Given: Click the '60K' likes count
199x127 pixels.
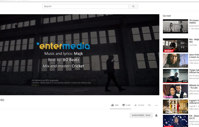Looking at the screenshot, I should (117, 105).
